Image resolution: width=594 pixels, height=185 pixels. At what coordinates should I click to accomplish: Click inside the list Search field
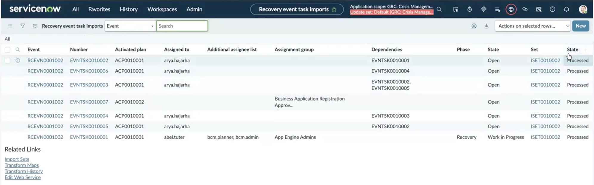click(x=182, y=26)
